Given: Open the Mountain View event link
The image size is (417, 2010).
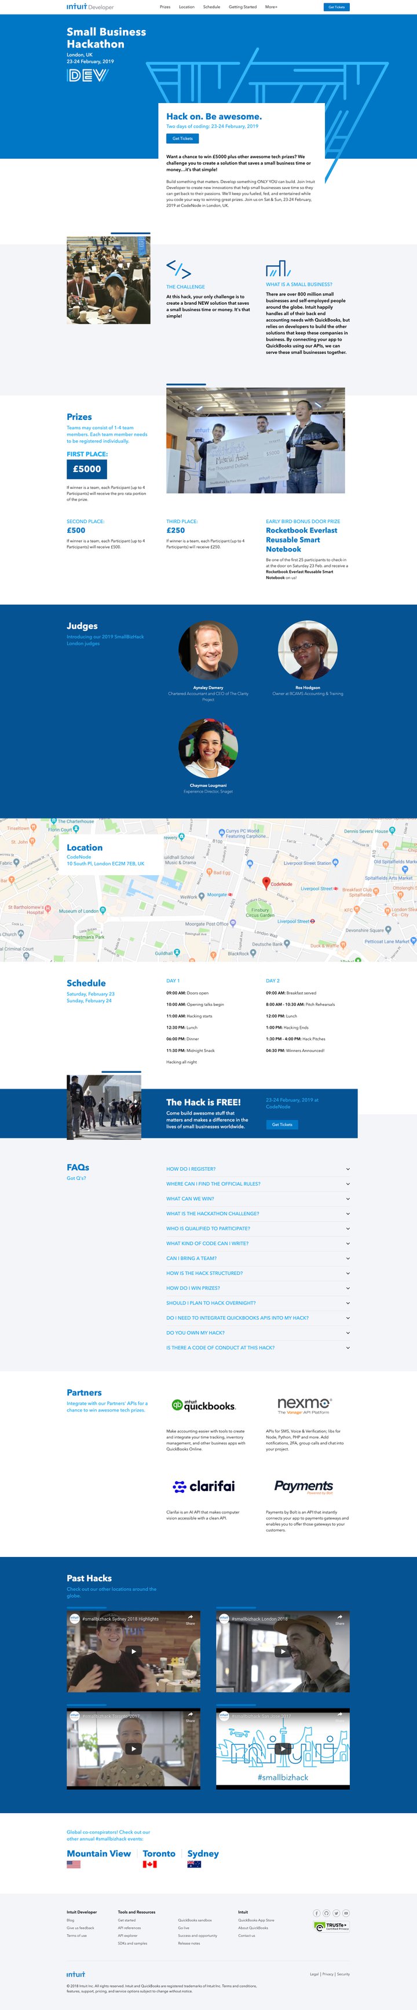Looking at the screenshot, I should pos(99,1853).
